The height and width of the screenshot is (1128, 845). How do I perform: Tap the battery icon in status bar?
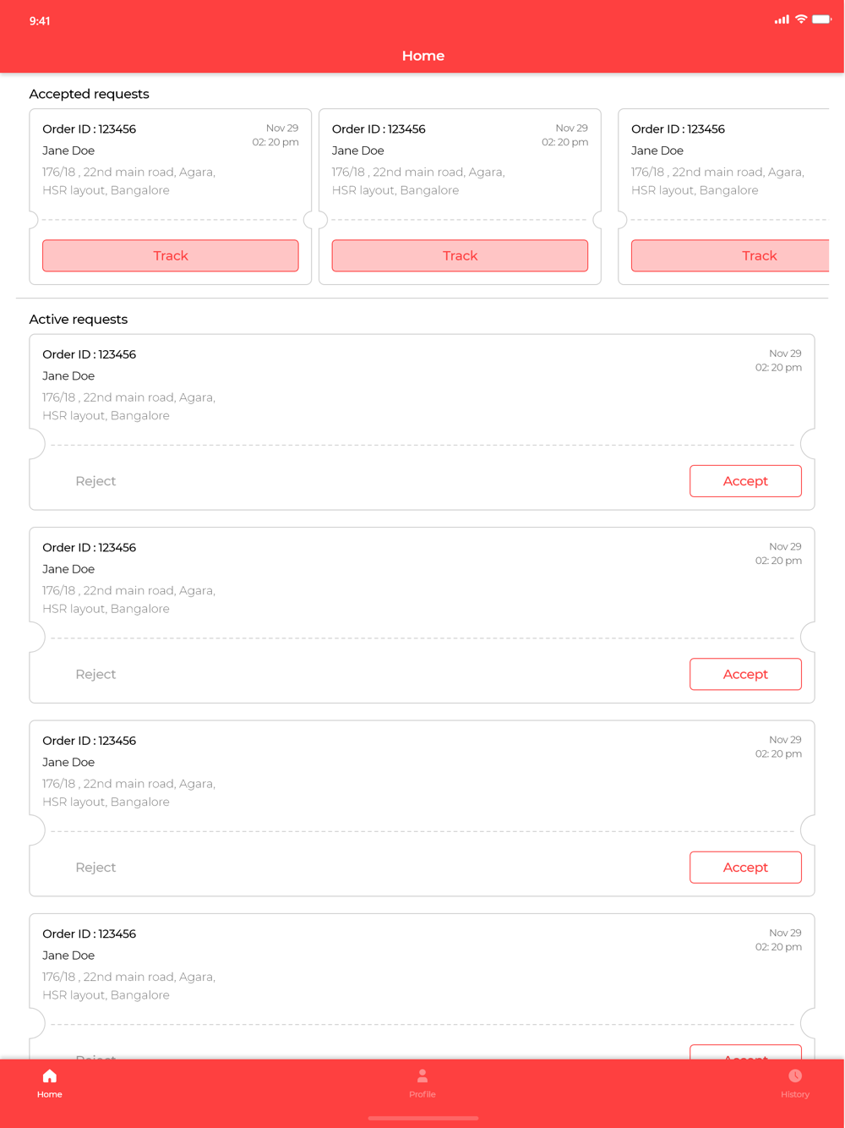(821, 19)
